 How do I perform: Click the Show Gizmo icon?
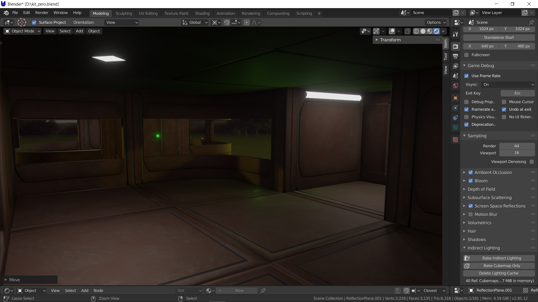click(x=376, y=31)
